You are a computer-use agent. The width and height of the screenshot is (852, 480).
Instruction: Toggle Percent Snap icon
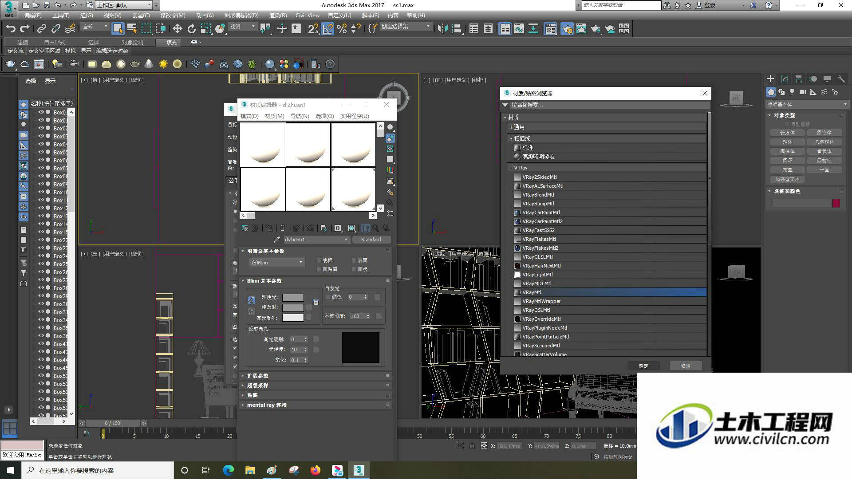click(x=342, y=29)
